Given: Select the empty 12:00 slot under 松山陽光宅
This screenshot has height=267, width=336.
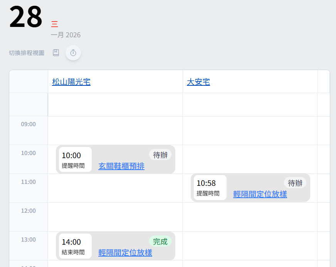Looking at the screenshot, I should click(x=115, y=217).
